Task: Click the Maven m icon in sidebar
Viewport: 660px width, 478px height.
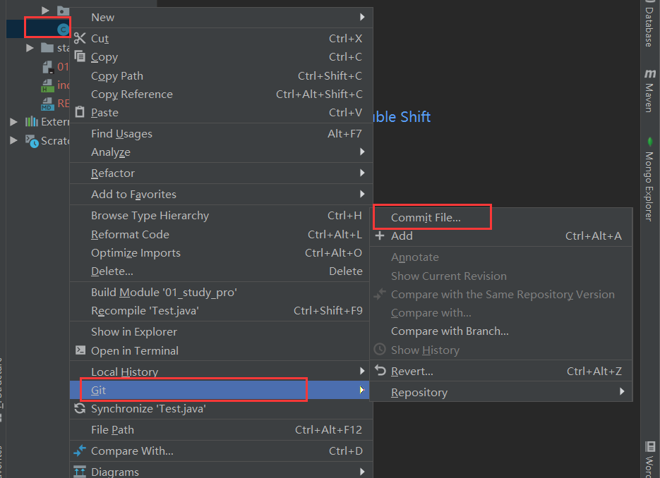Action: tap(650, 73)
